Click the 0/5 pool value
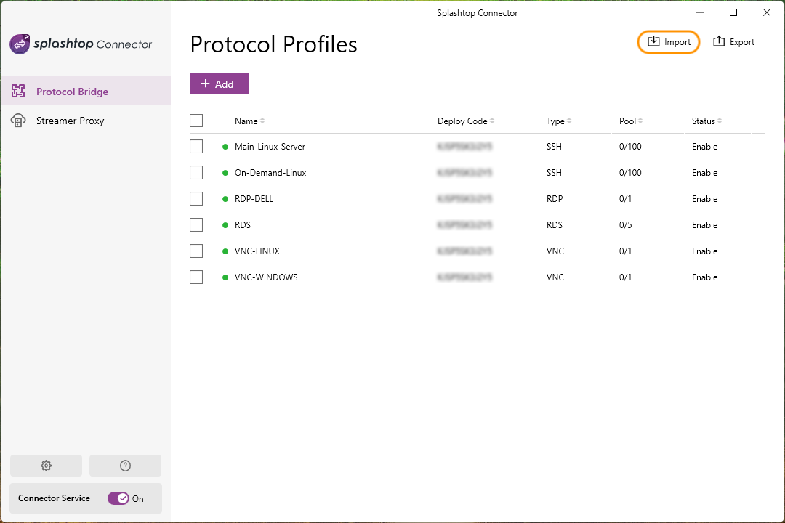 tap(625, 224)
